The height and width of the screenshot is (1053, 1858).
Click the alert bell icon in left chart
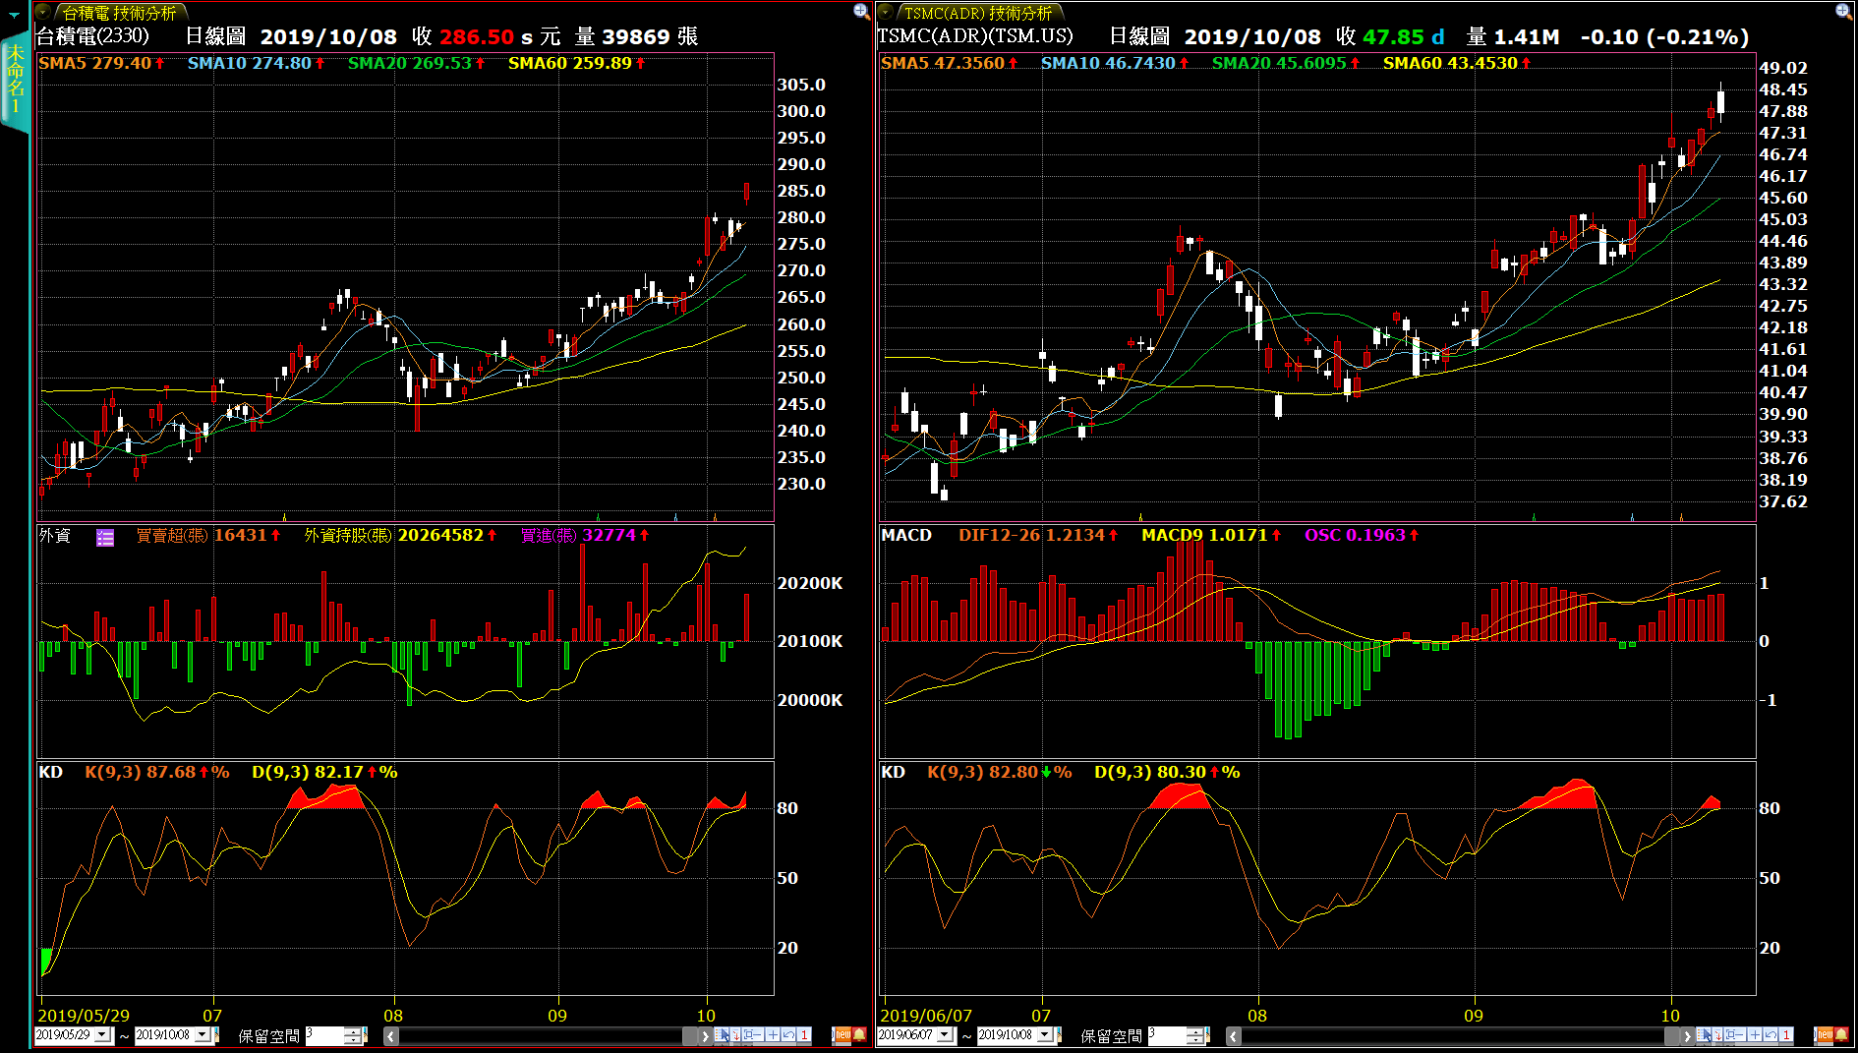[859, 1035]
